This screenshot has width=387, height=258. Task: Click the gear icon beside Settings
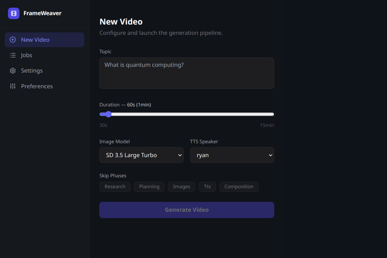(13, 71)
